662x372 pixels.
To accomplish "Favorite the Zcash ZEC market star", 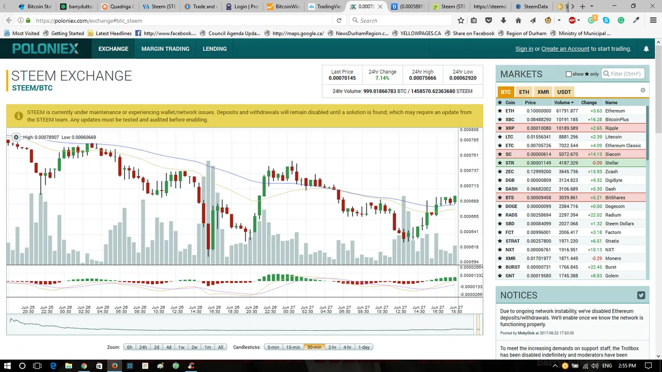I will coord(500,172).
